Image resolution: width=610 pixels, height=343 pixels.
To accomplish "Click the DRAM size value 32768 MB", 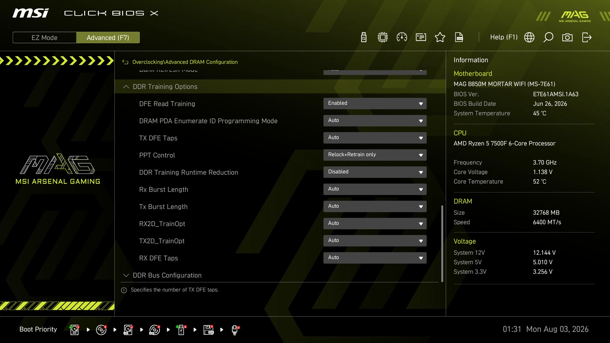I will (546, 213).
